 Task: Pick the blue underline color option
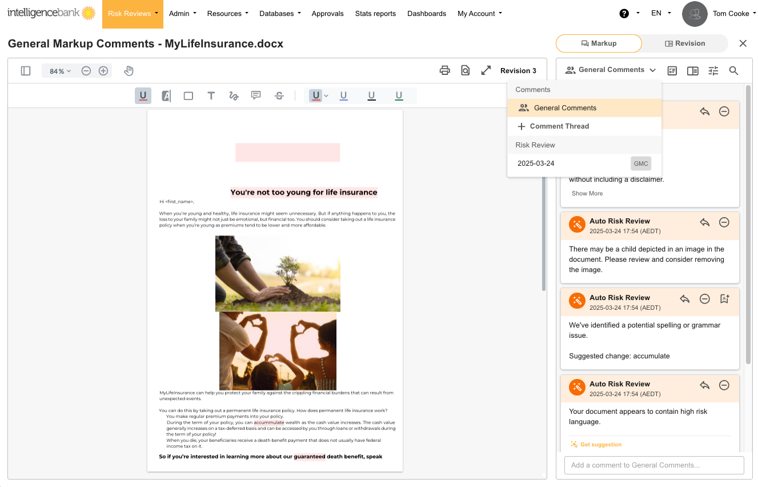(344, 96)
